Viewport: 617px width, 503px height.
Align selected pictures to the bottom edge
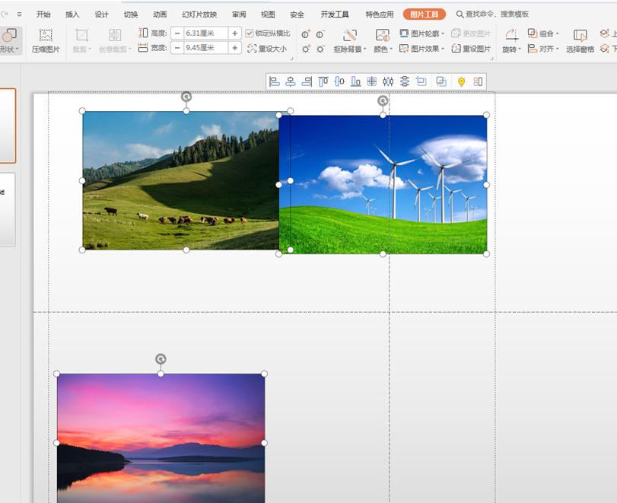[355, 81]
